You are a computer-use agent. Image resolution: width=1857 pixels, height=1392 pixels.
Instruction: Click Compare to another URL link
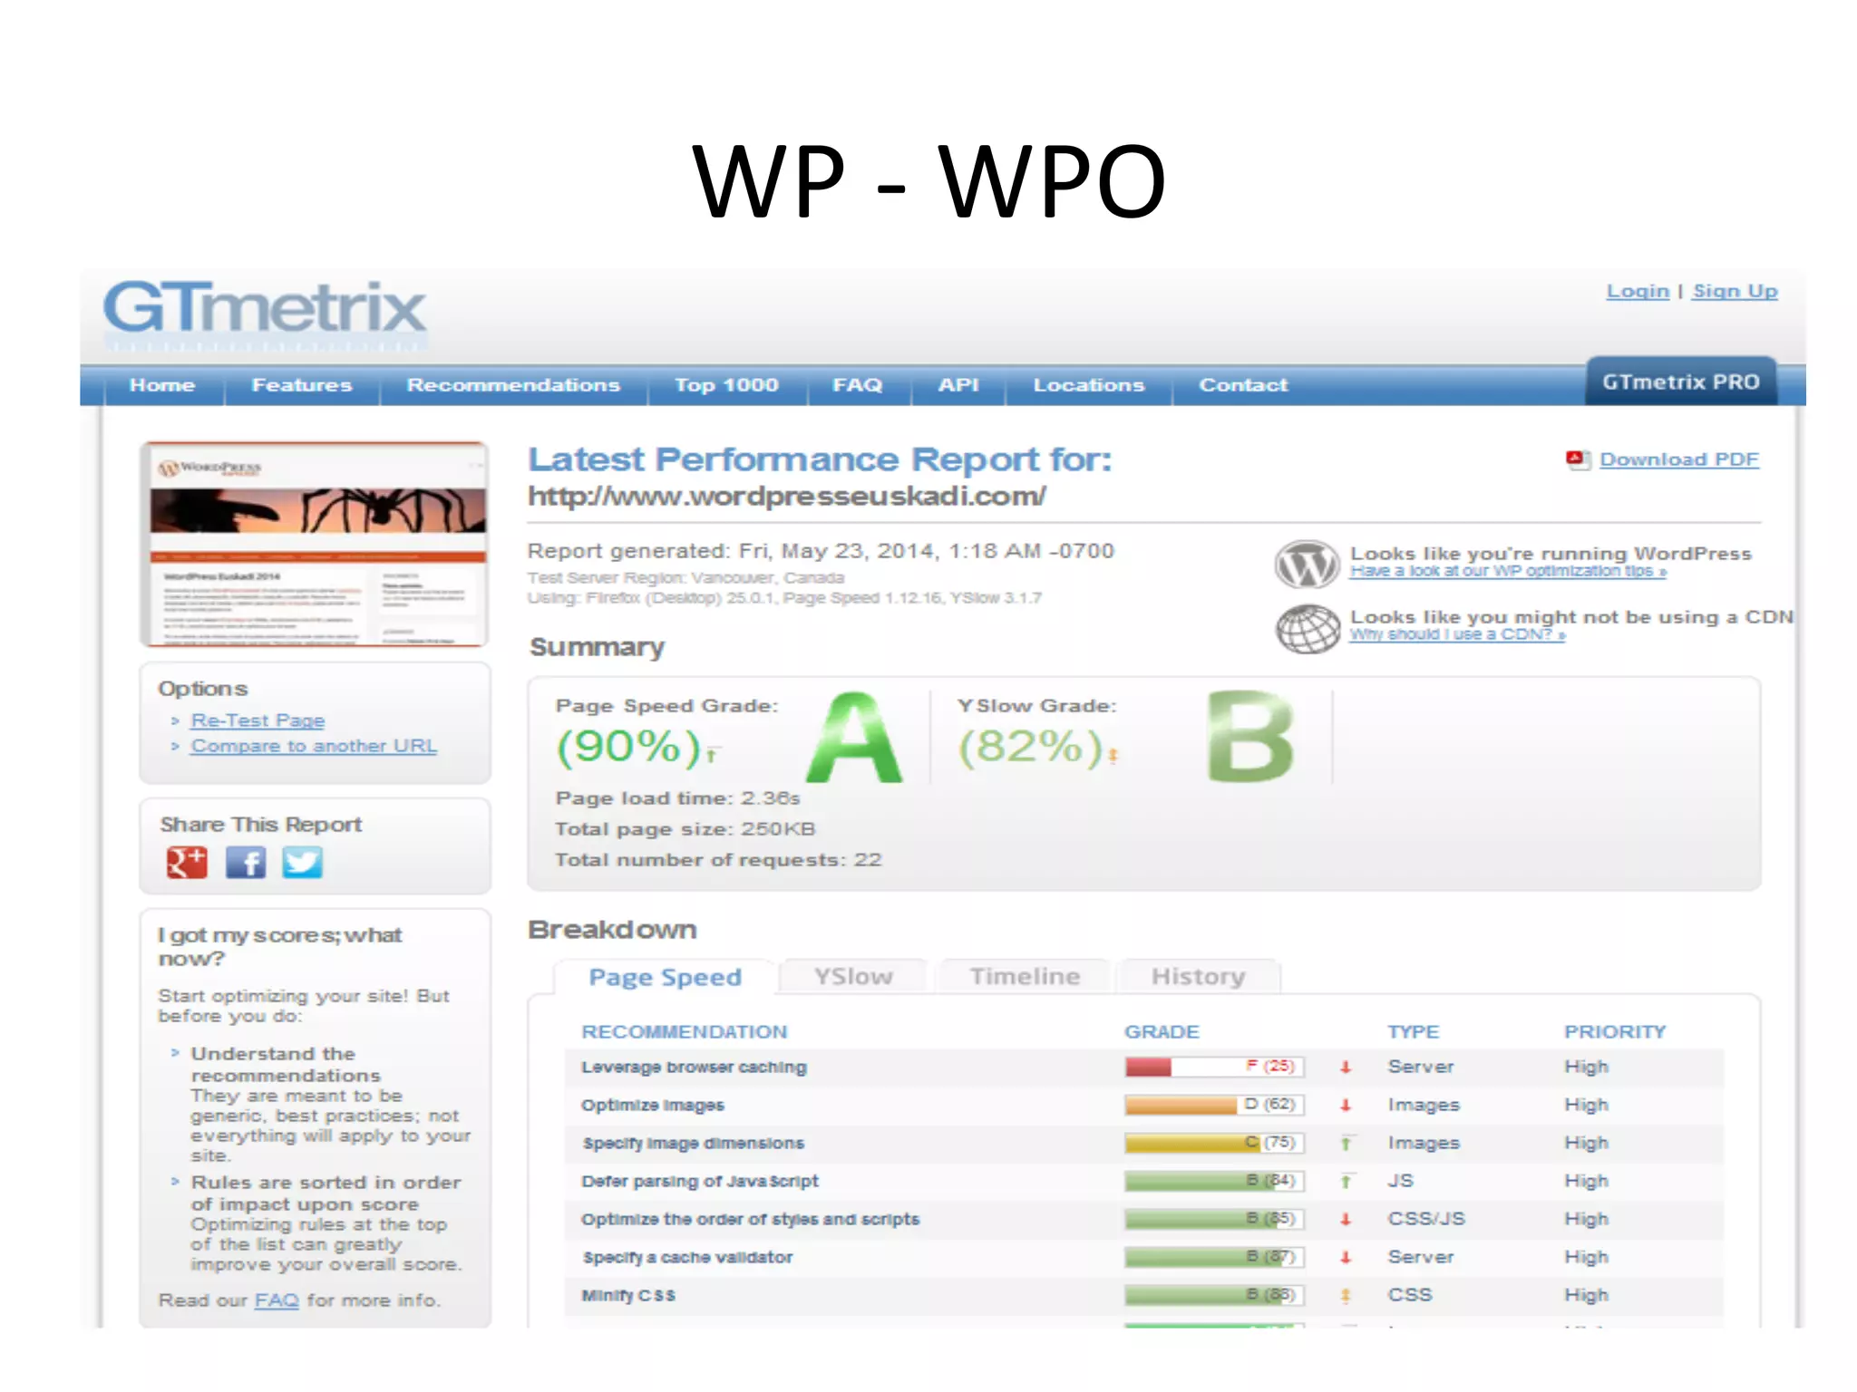click(x=314, y=746)
